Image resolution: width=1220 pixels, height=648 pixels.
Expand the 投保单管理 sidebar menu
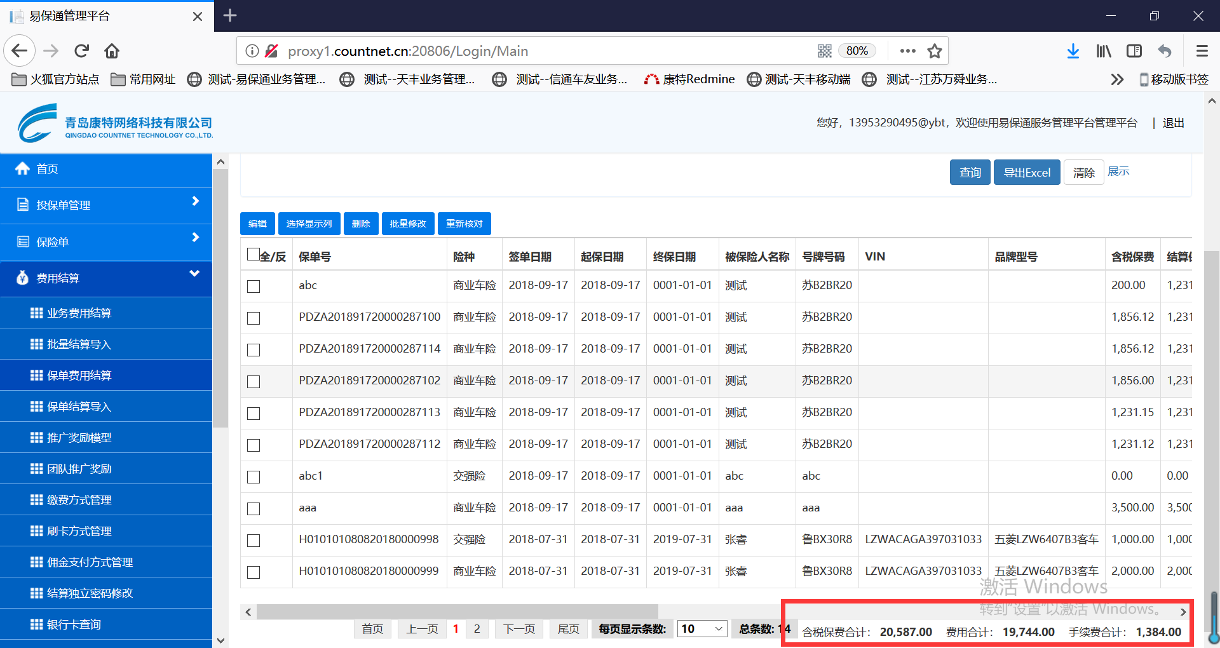point(105,205)
